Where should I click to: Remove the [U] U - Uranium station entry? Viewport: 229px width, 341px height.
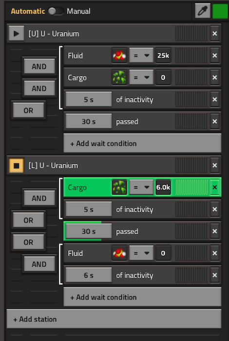click(x=214, y=34)
